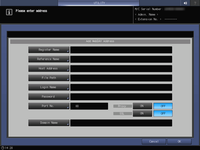The image size is (200, 150).
Task: Set Proxy to OFF
Action: point(163,106)
